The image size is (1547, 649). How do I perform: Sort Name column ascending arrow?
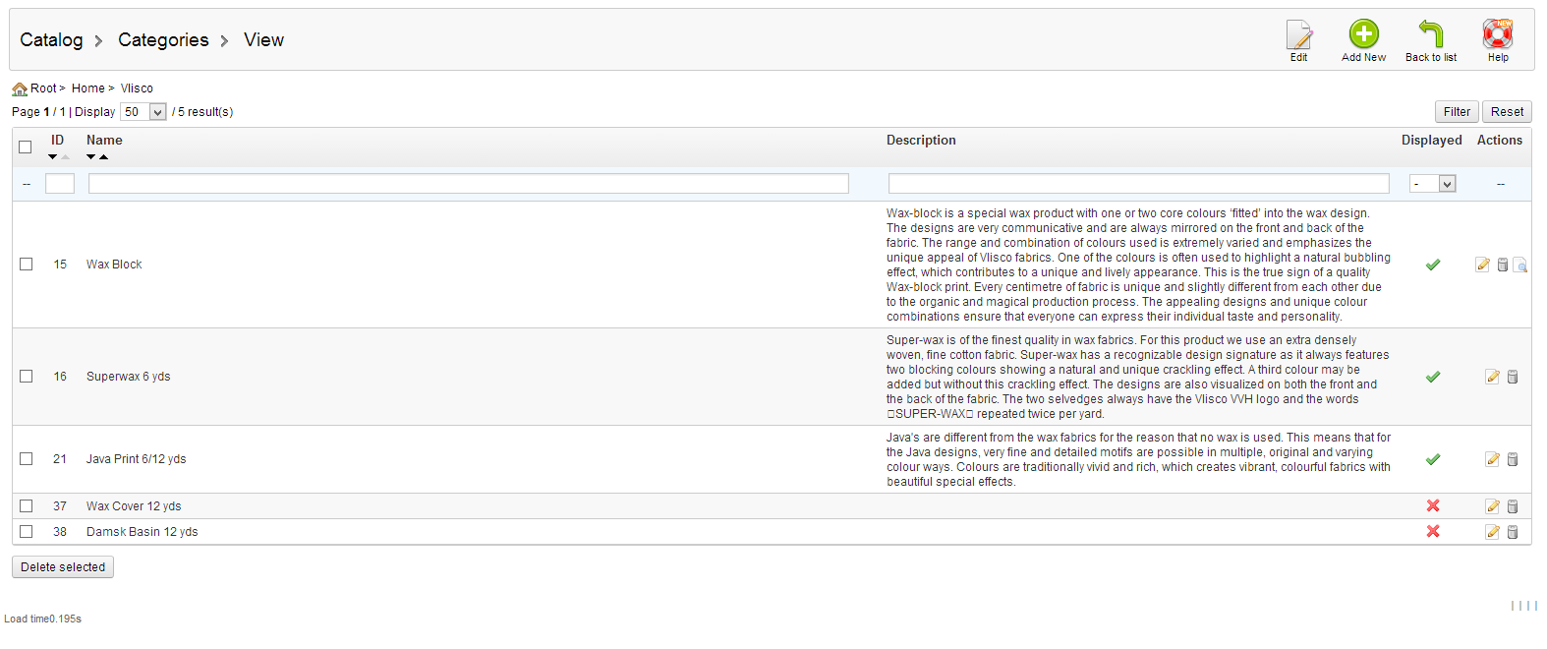pyautogui.click(x=103, y=157)
